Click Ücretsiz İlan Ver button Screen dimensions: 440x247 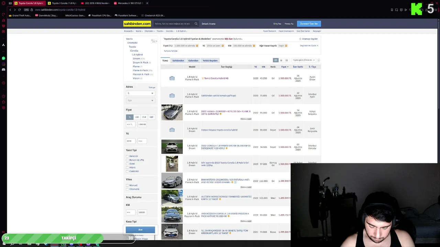pyautogui.click(x=309, y=24)
